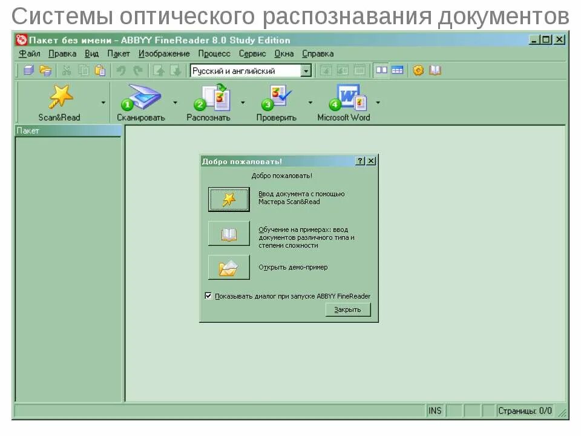Click the INS status bar indicator
Screen dimensions: 581x436
[435, 411]
